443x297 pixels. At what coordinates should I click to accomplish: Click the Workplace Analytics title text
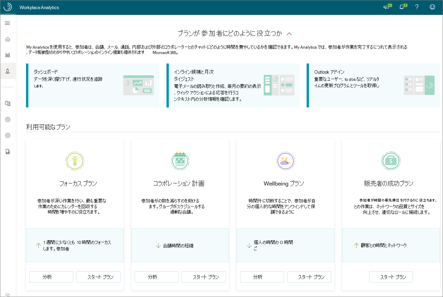(39, 7)
